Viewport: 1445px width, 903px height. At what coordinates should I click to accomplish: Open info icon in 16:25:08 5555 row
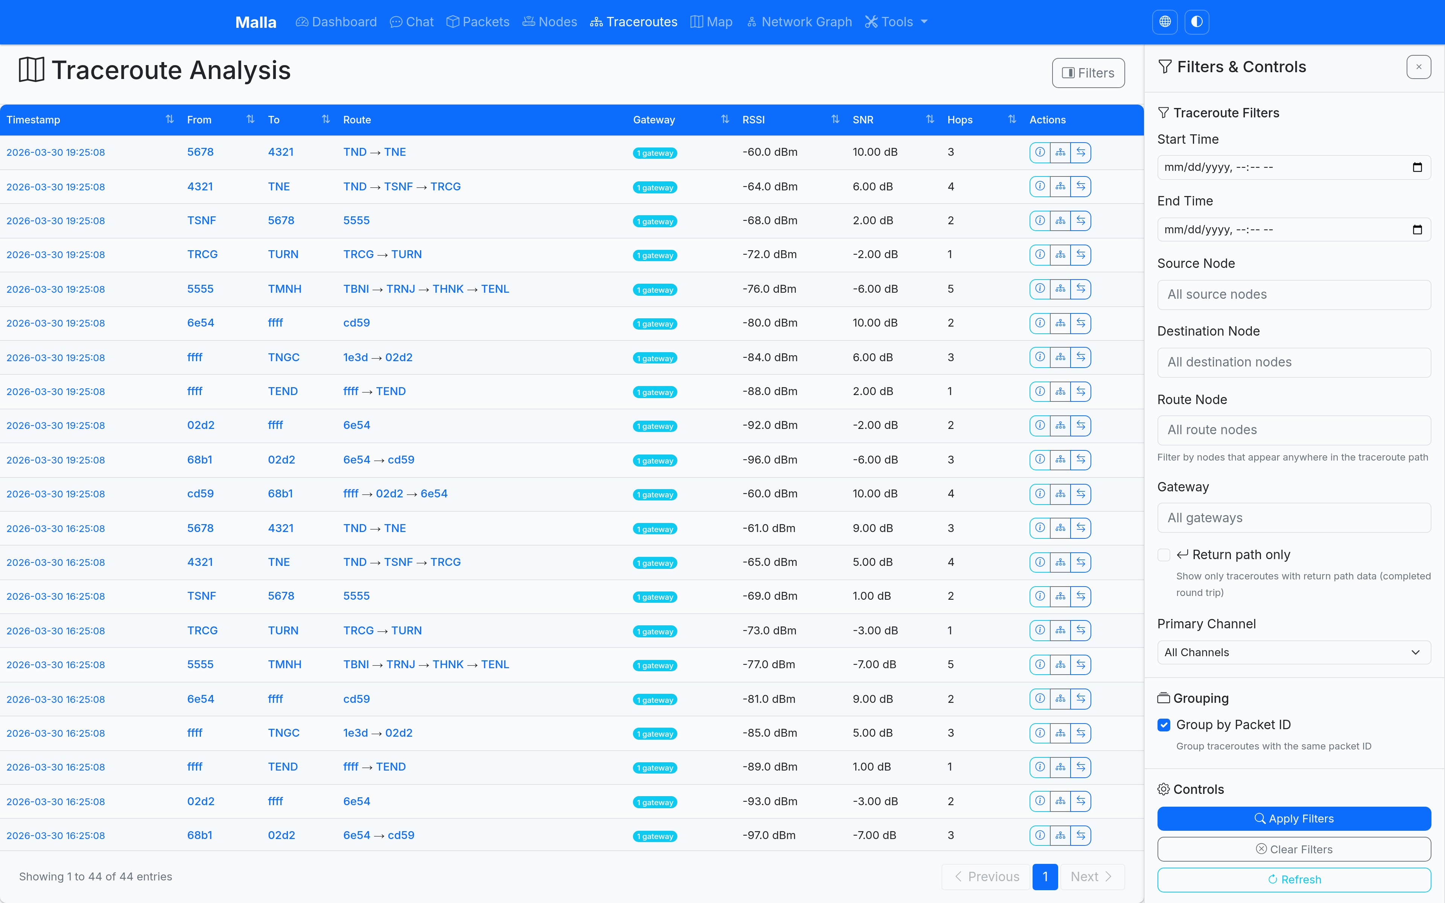[1040, 665]
